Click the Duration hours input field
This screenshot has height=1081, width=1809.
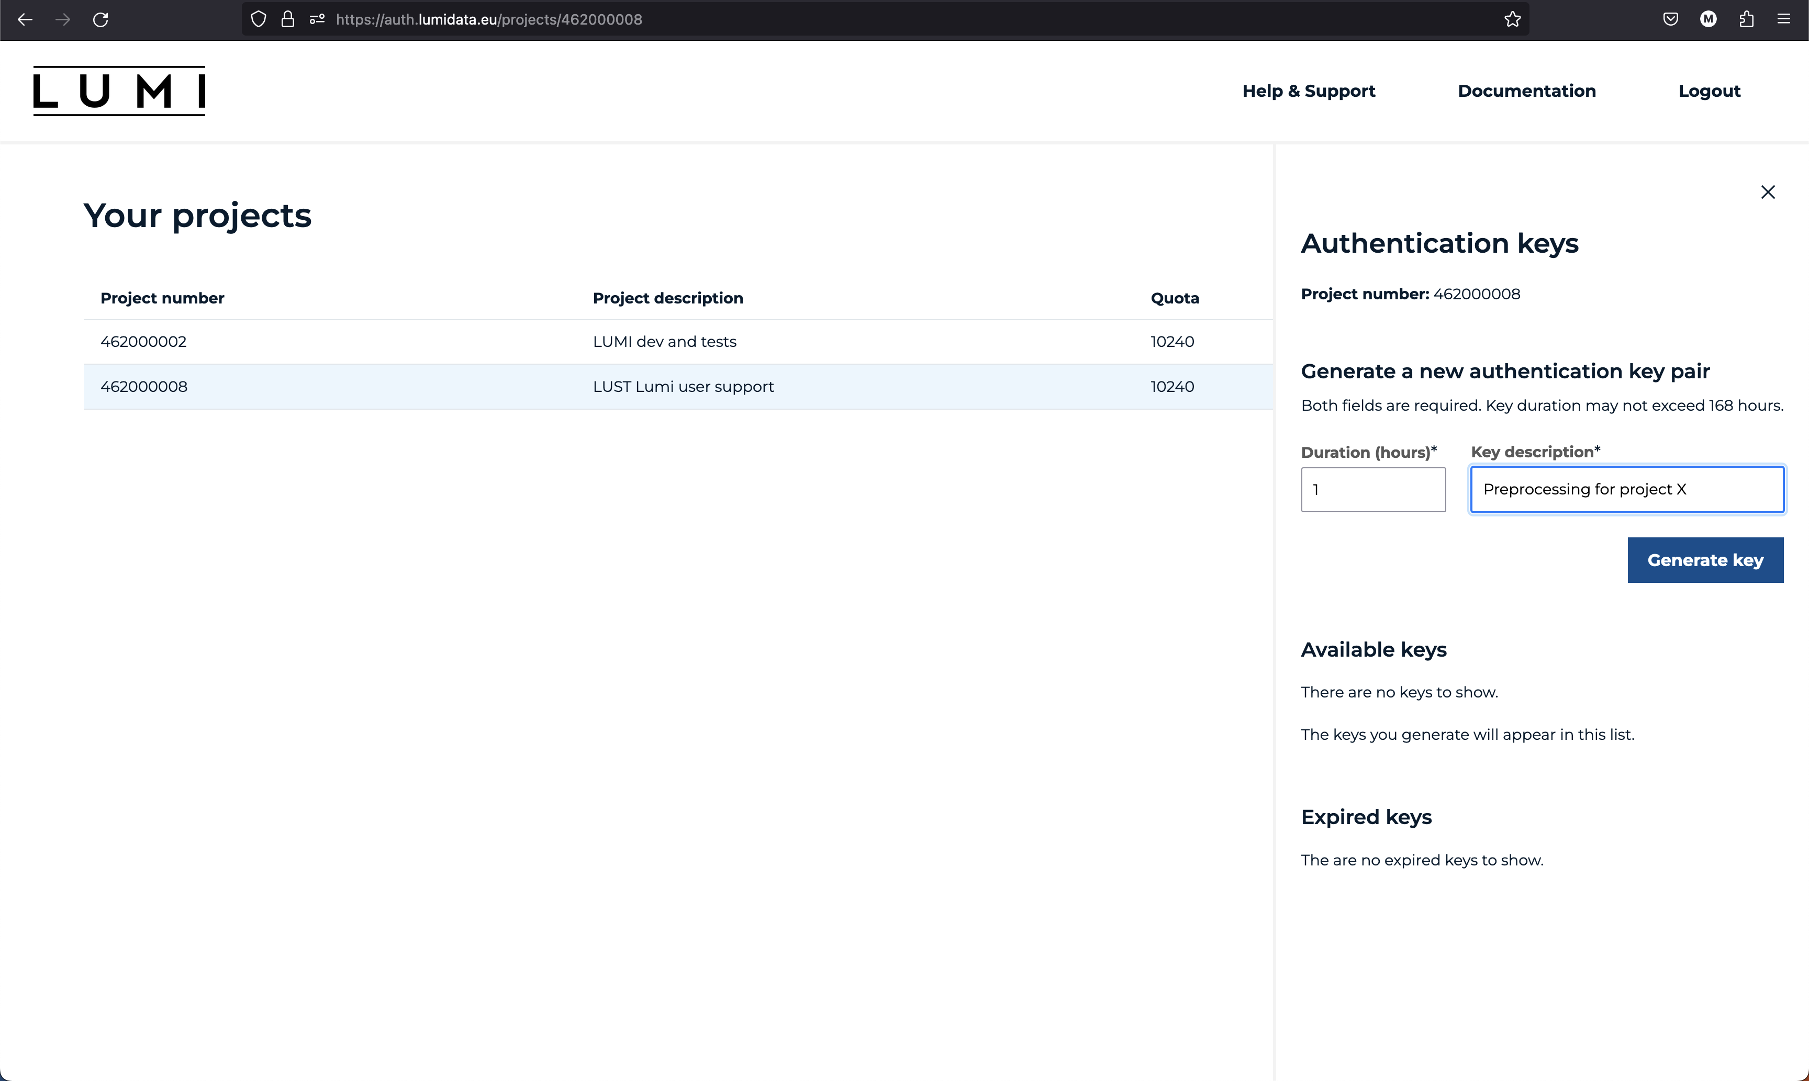tap(1372, 489)
